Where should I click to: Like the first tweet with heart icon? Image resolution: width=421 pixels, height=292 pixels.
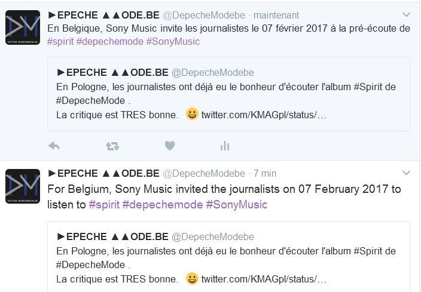coord(170,146)
